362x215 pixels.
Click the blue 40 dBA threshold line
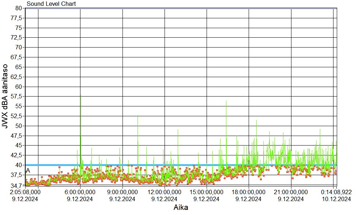click(146, 165)
